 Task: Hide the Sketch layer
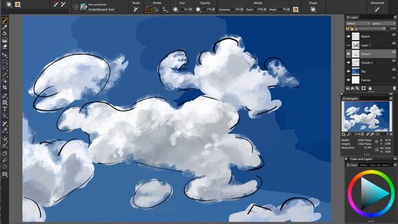[348, 36]
